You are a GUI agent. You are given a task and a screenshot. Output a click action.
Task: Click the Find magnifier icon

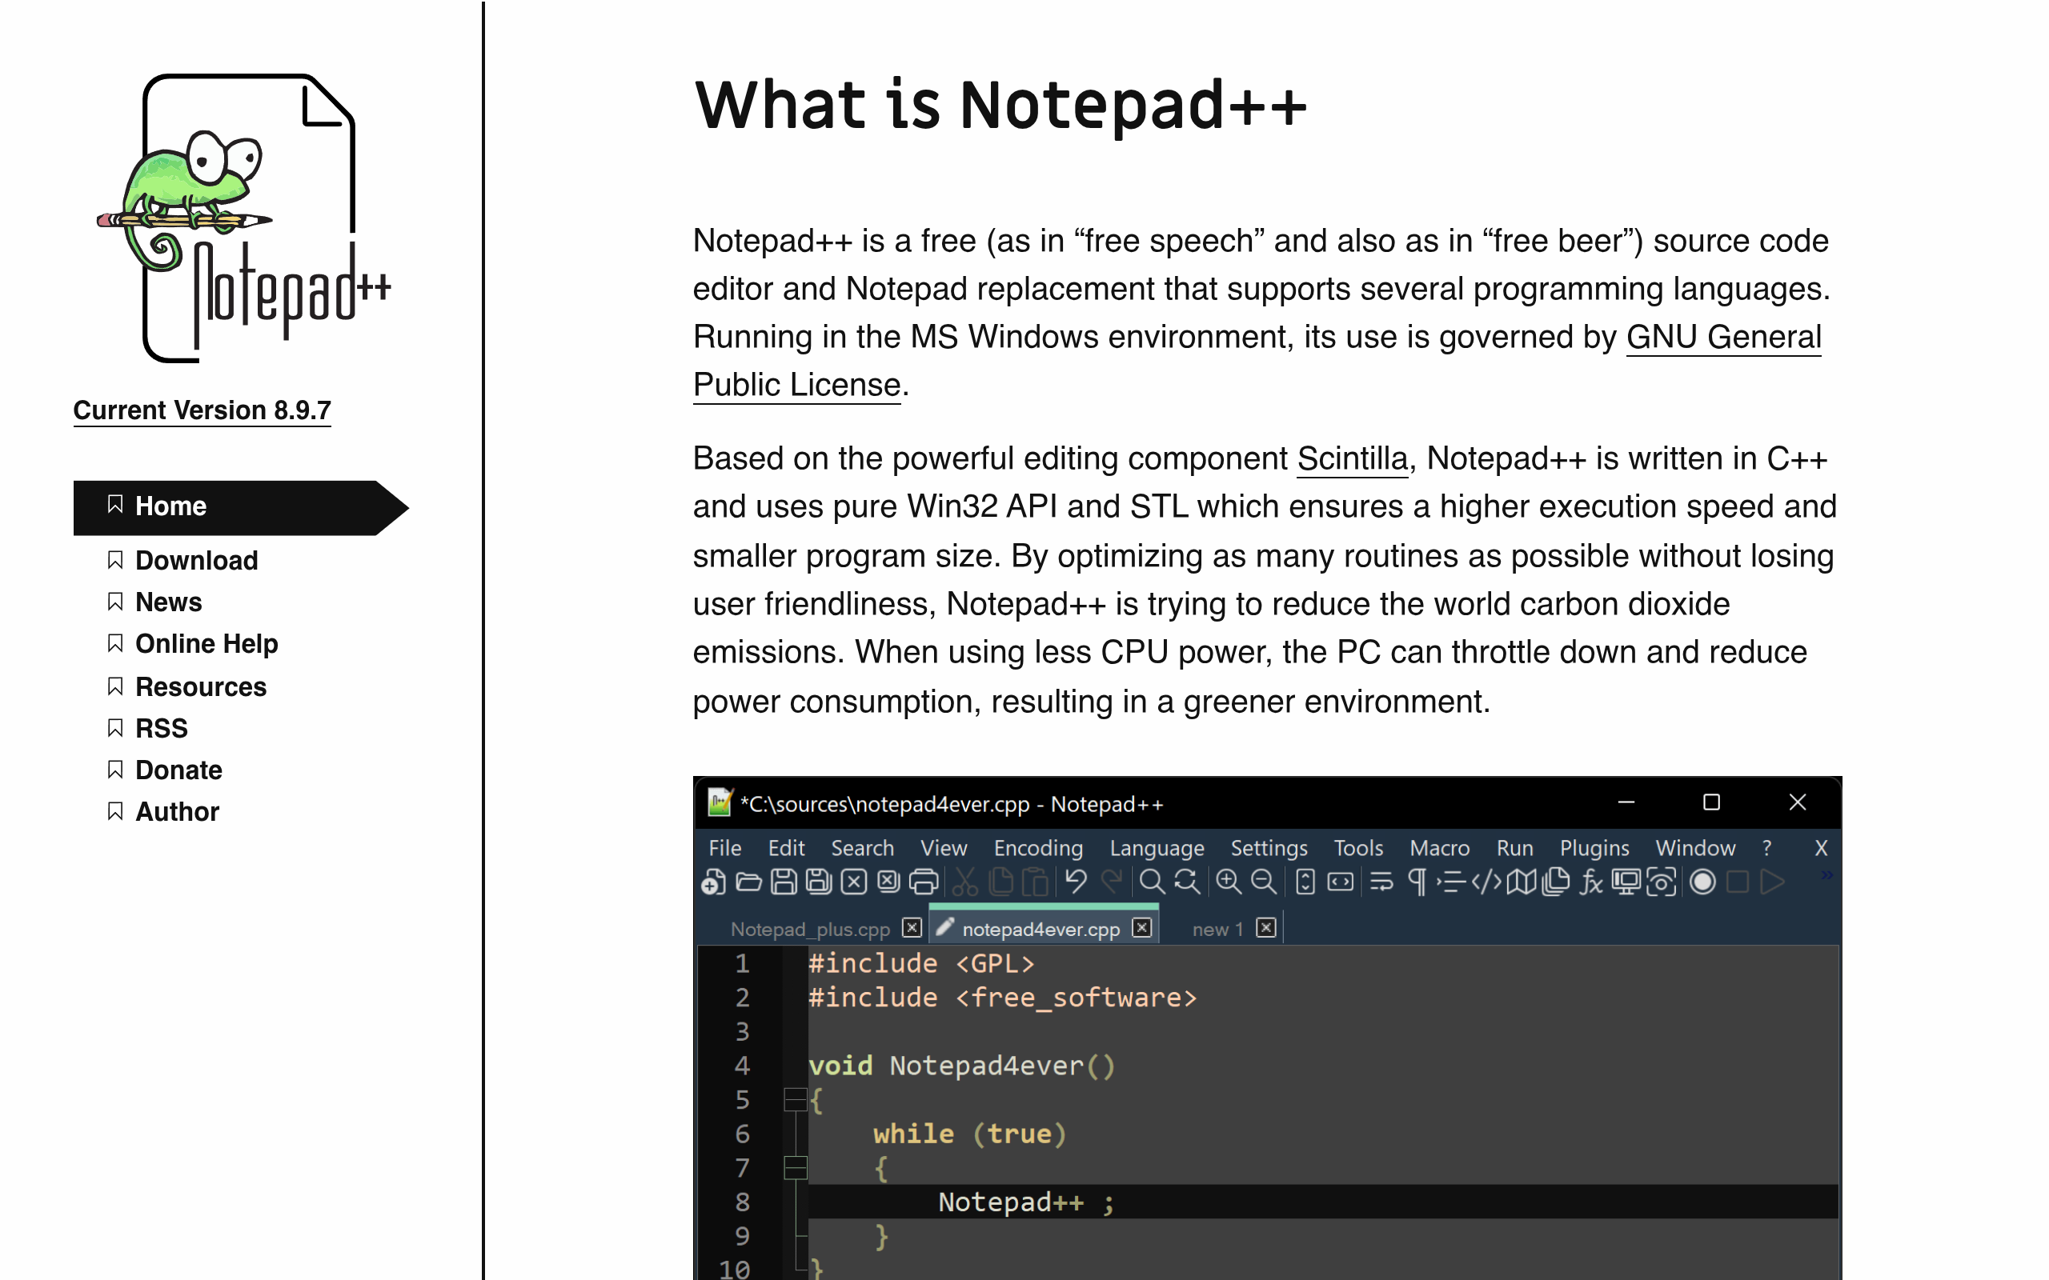click(x=1152, y=882)
